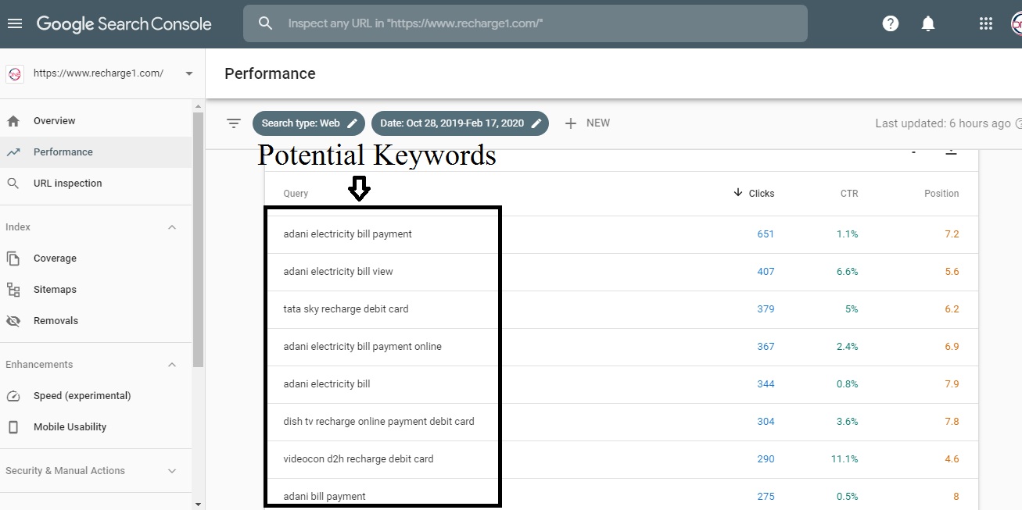This screenshot has width=1022, height=510.
Task: Click the Query column header
Action: tap(296, 194)
